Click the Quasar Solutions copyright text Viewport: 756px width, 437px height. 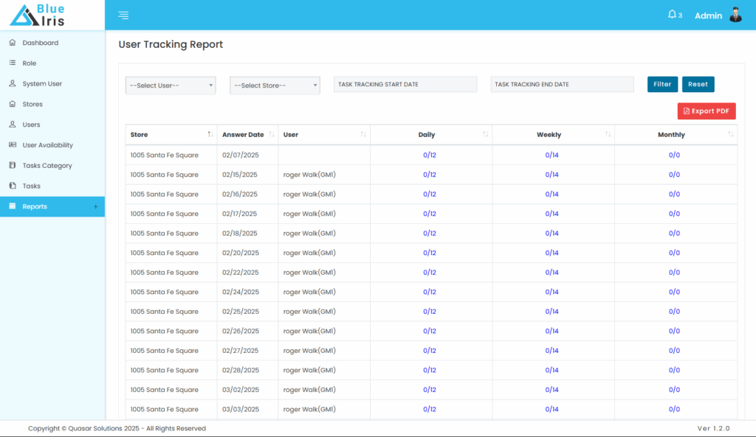tap(117, 428)
